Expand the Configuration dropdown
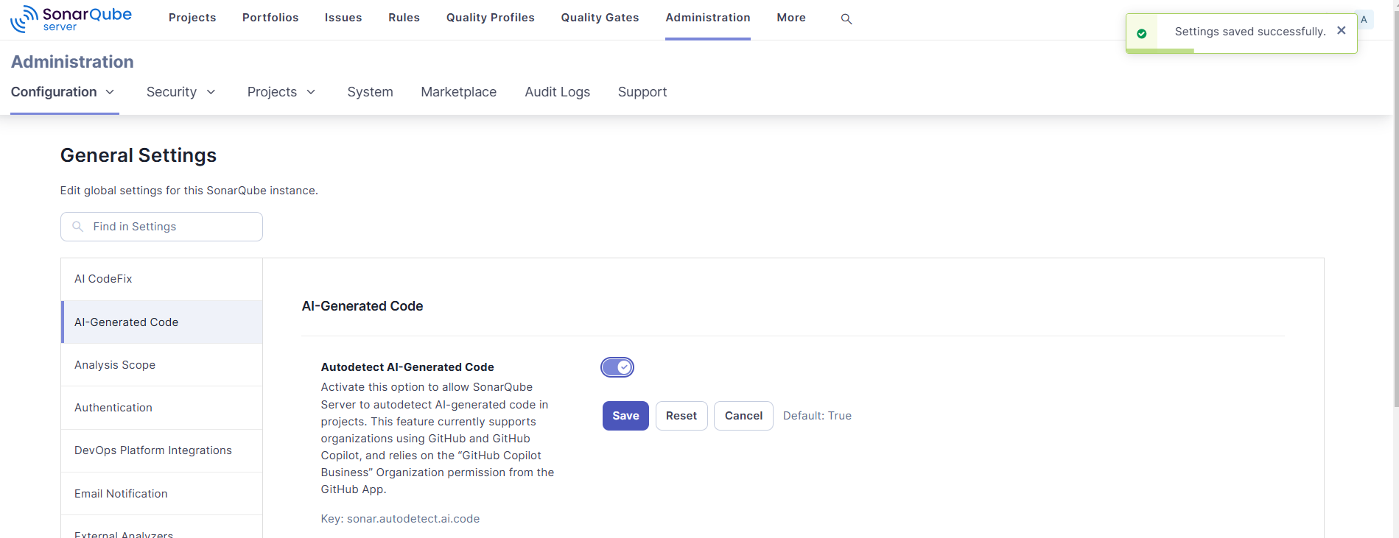This screenshot has width=1399, height=538. click(x=63, y=92)
